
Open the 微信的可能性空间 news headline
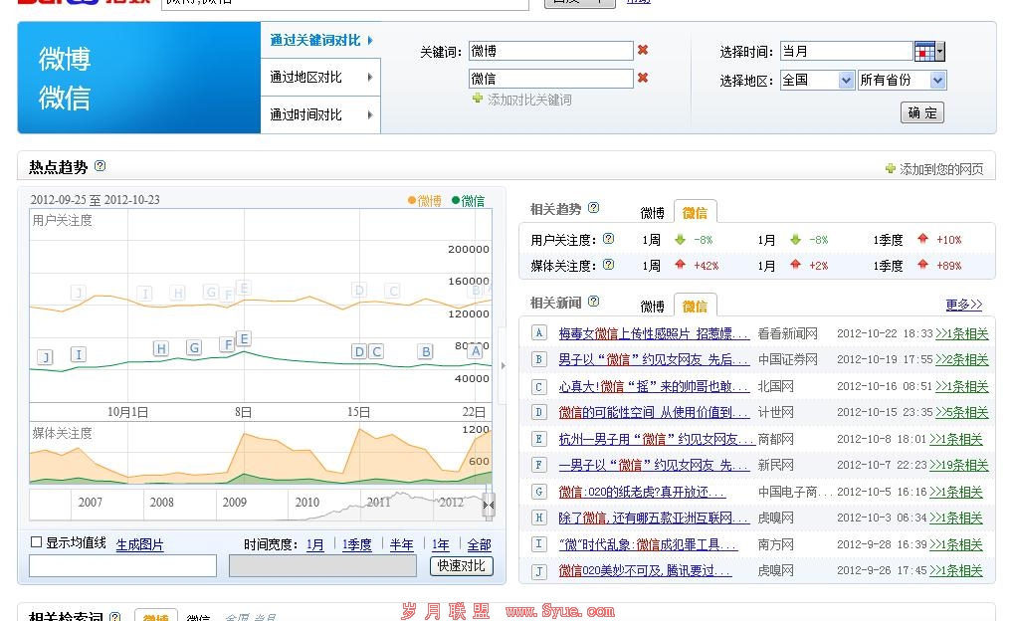654,412
